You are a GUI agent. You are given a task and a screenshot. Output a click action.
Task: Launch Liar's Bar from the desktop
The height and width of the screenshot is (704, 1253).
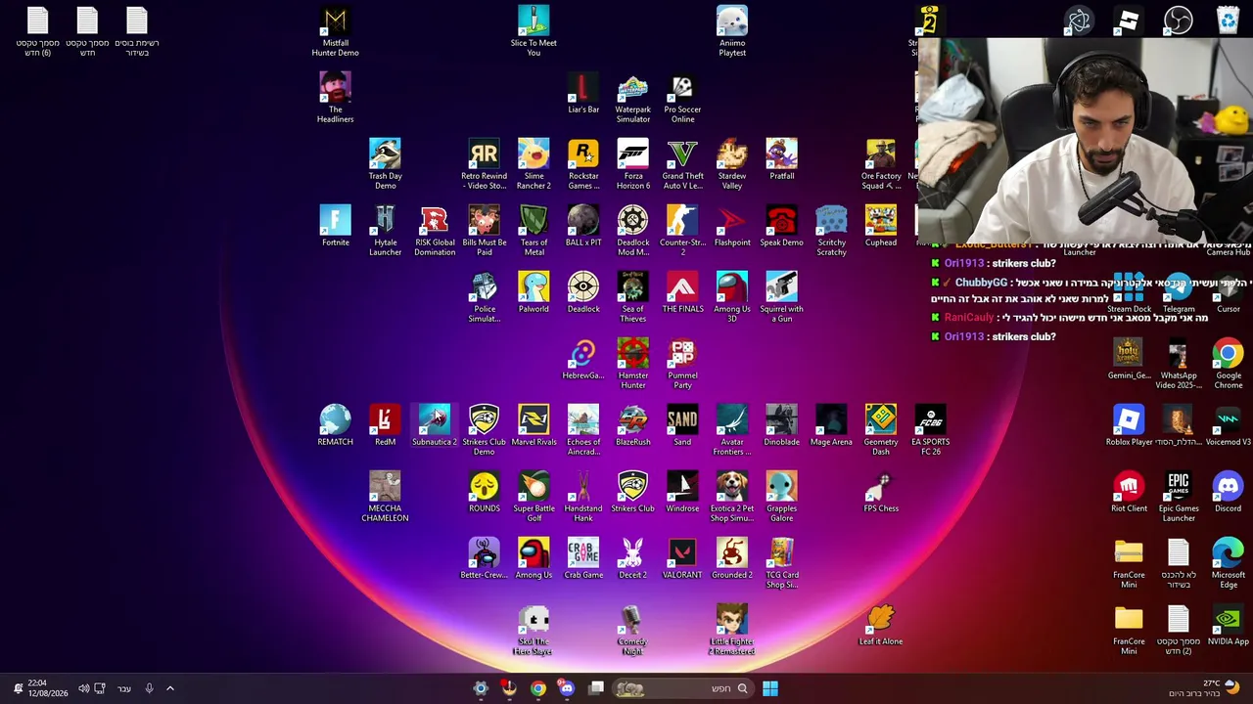click(x=583, y=87)
